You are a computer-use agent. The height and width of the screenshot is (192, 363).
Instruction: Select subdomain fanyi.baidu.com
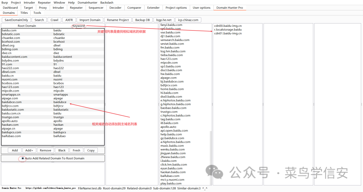[x=171, y=25]
